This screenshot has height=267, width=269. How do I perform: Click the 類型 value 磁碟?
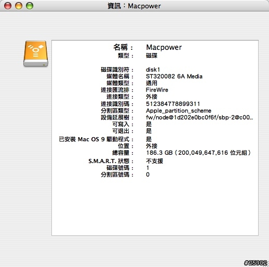pyautogui.click(x=152, y=56)
